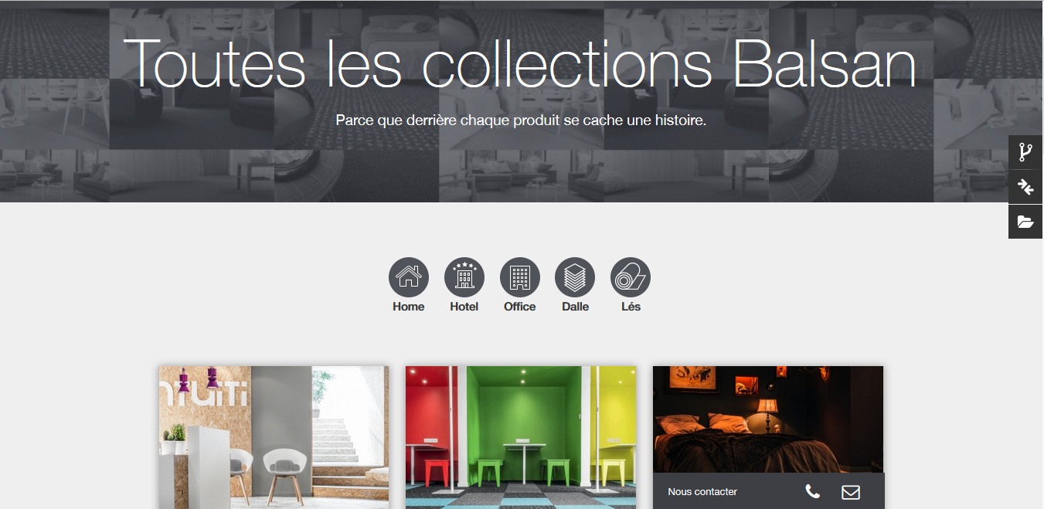Choose the Lés carpet roll icon
This screenshot has width=1044, height=509.
(x=631, y=277)
